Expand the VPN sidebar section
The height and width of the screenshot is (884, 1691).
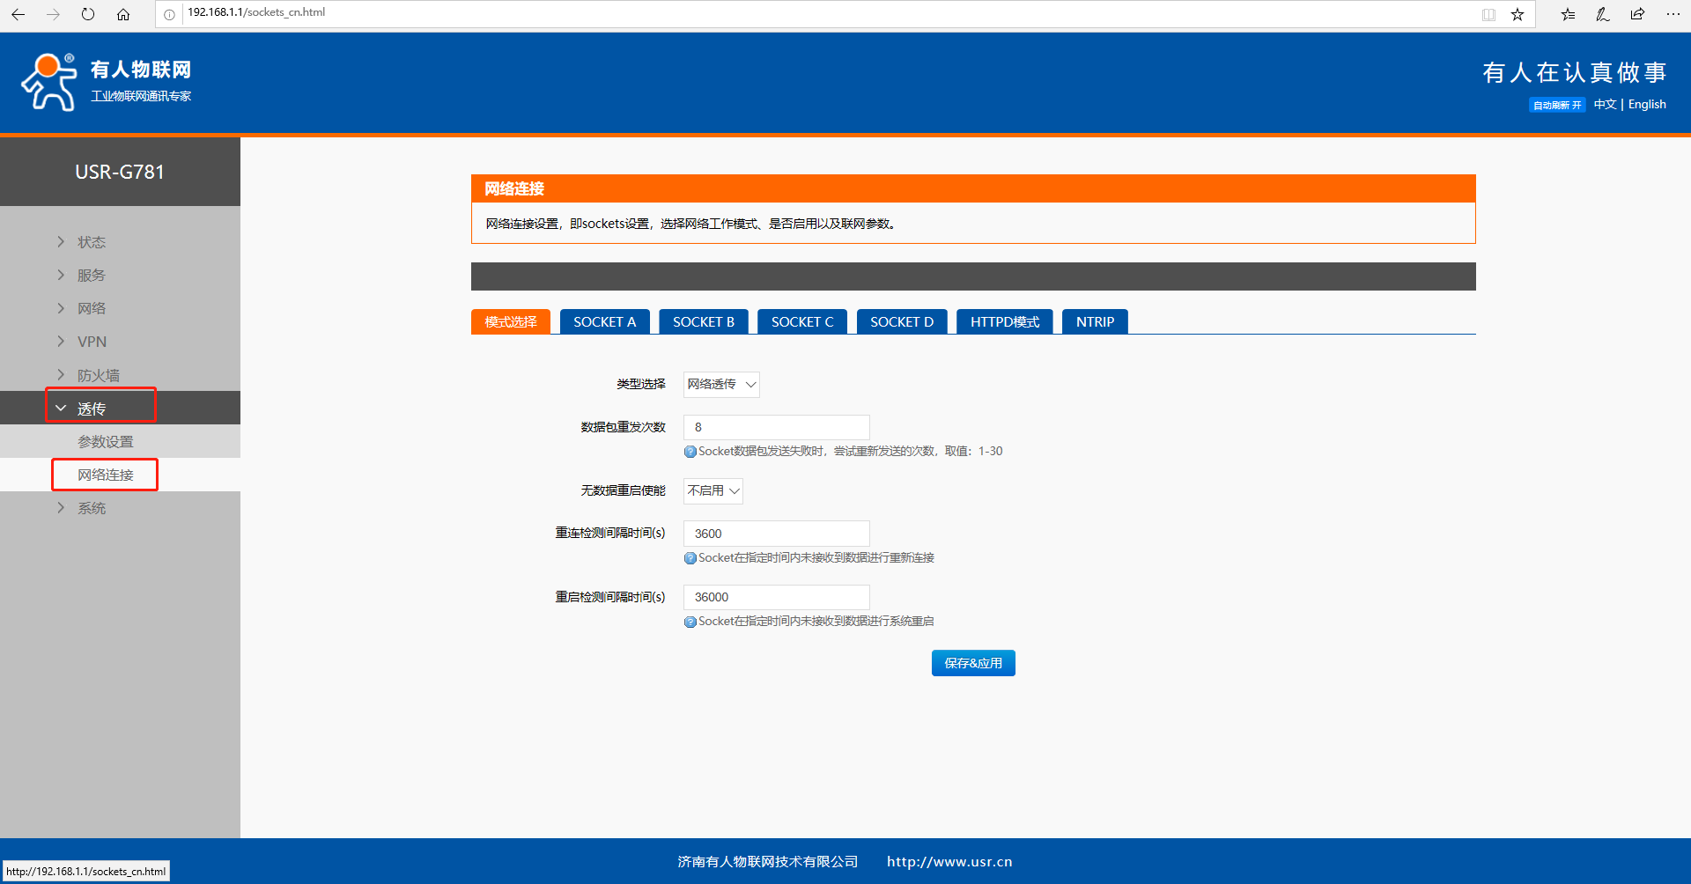pos(92,342)
